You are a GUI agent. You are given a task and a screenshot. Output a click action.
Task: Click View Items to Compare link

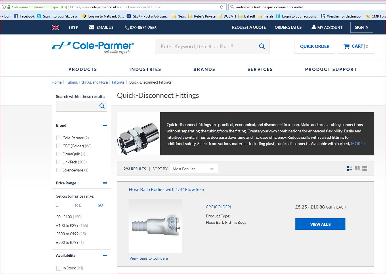click(x=148, y=258)
